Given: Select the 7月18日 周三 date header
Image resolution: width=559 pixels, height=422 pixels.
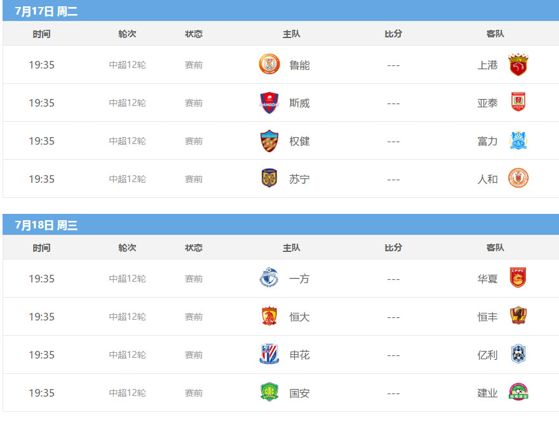Looking at the screenshot, I should pyautogui.click(x=46, y=225).
